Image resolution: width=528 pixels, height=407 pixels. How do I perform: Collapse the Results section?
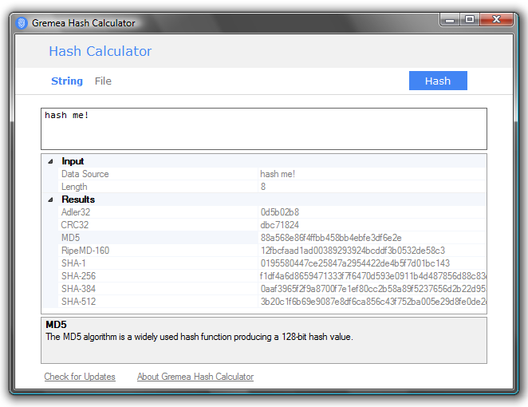tap(50, 200)
